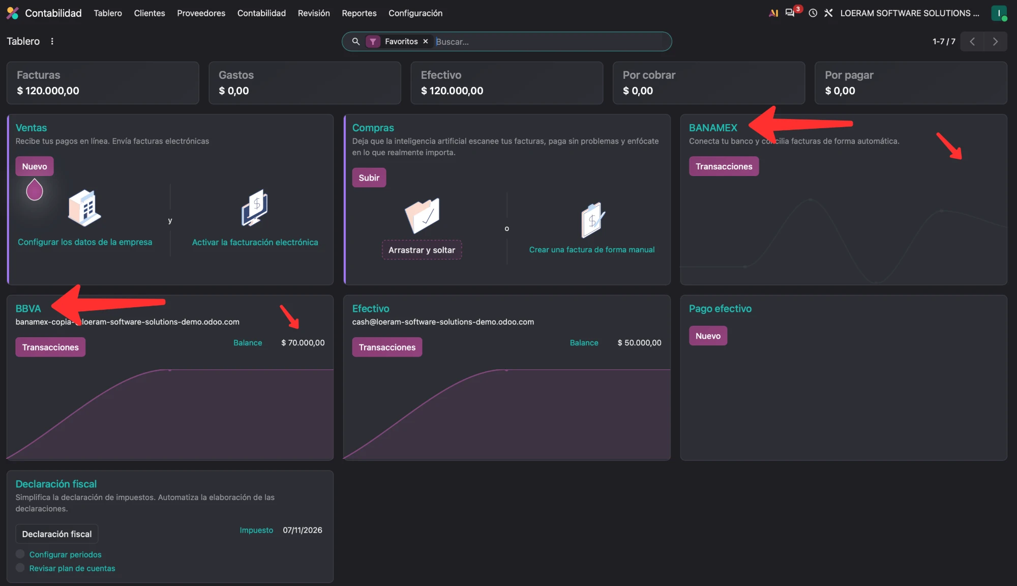This screenshot has height=586, width=1017.
Task: Open the Odoo apps home icon
Action: pyautogui.click(x=13, y=13)
